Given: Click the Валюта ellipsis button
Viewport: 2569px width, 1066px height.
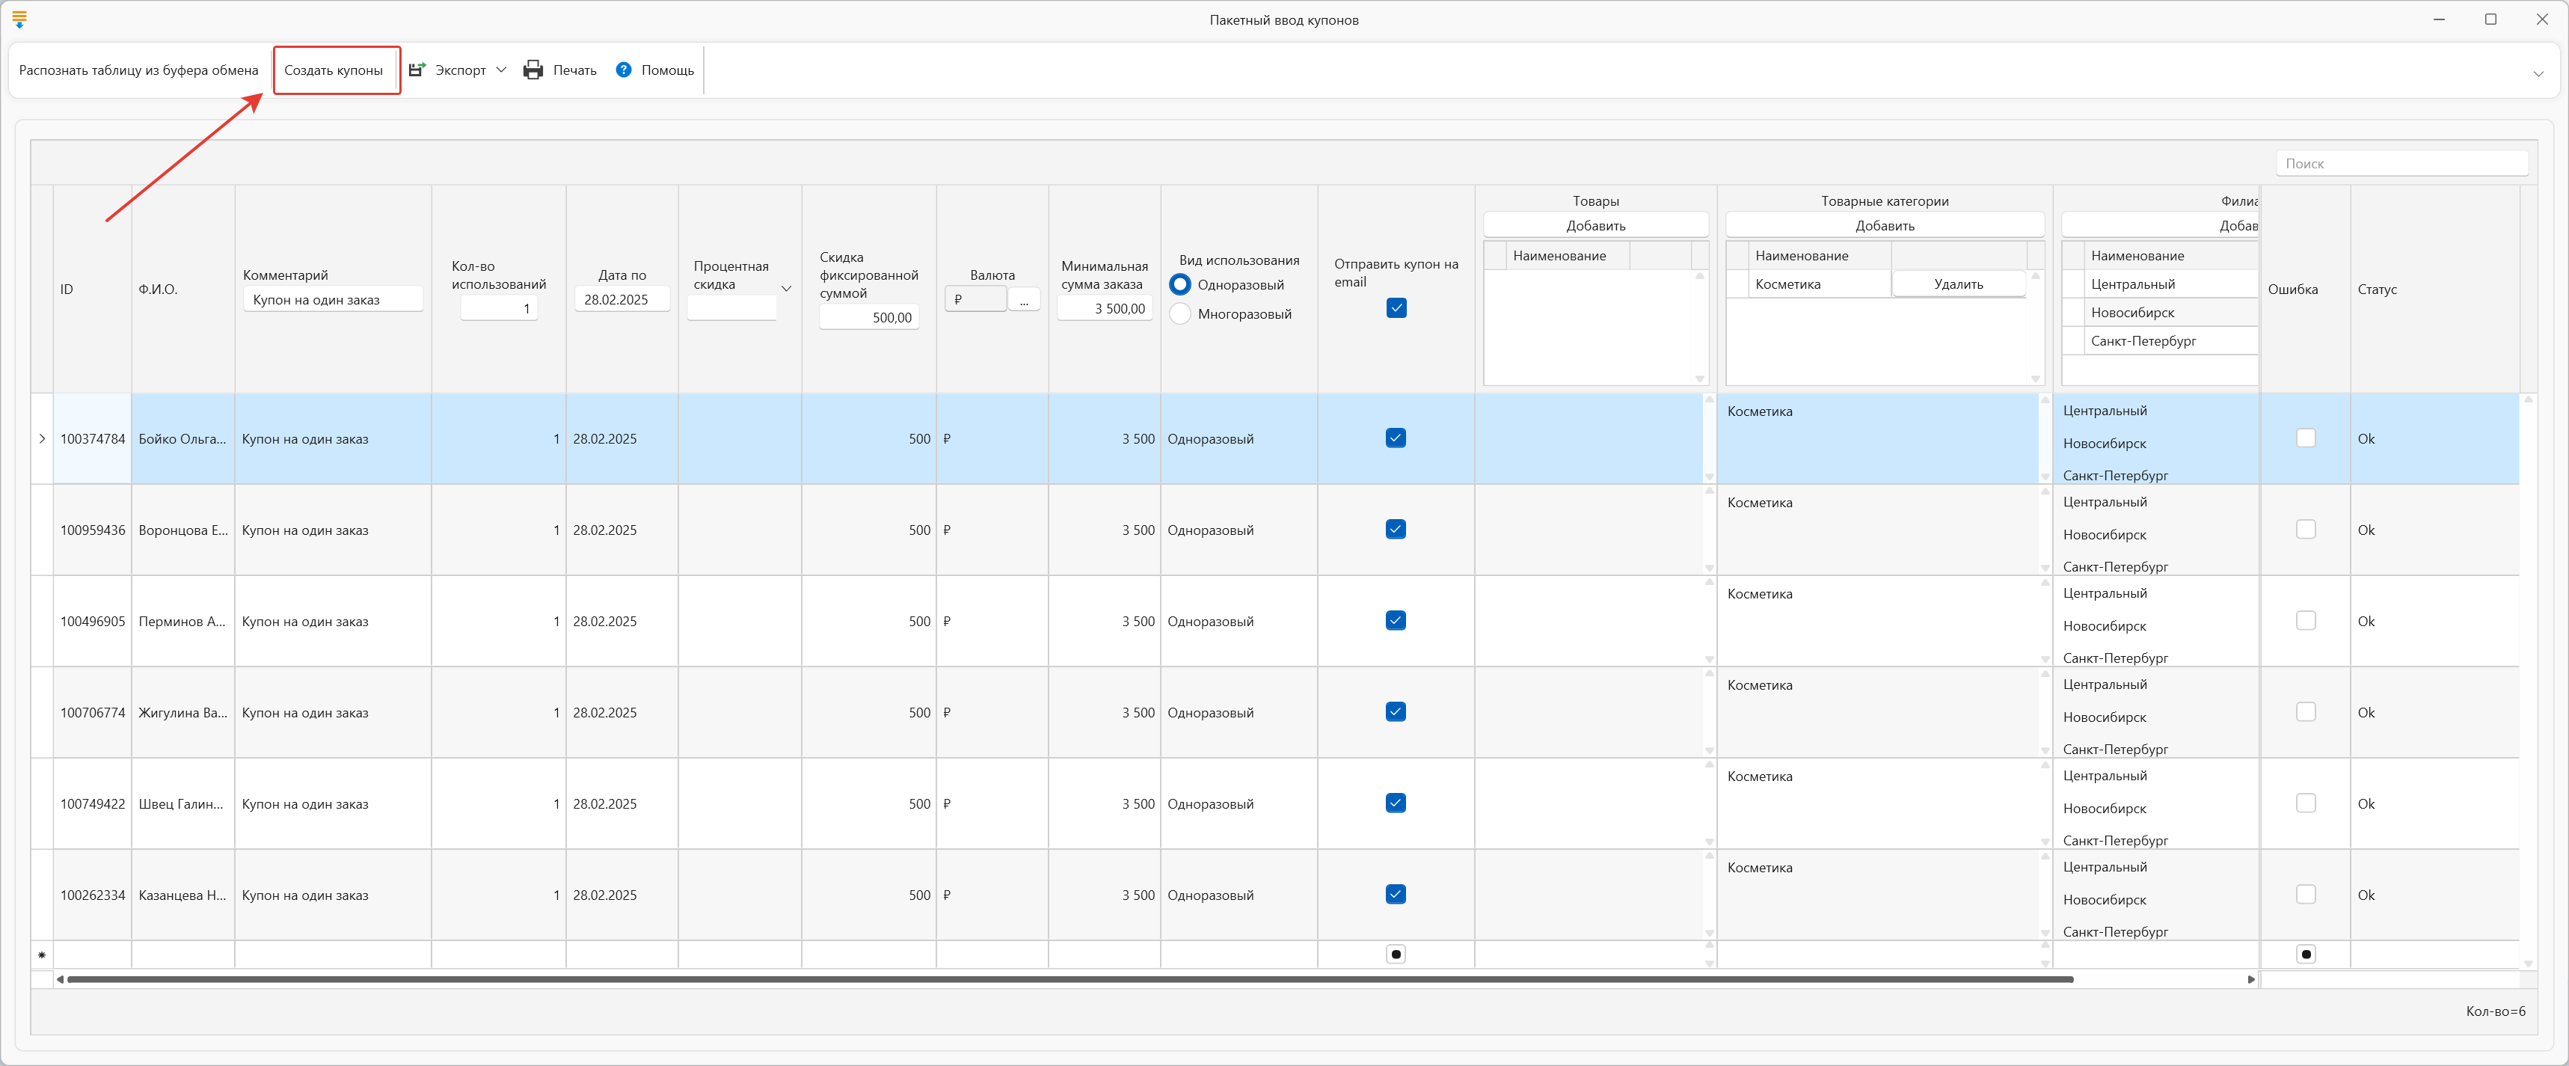Looking at the screenshot, I should tap(1023, 299).
